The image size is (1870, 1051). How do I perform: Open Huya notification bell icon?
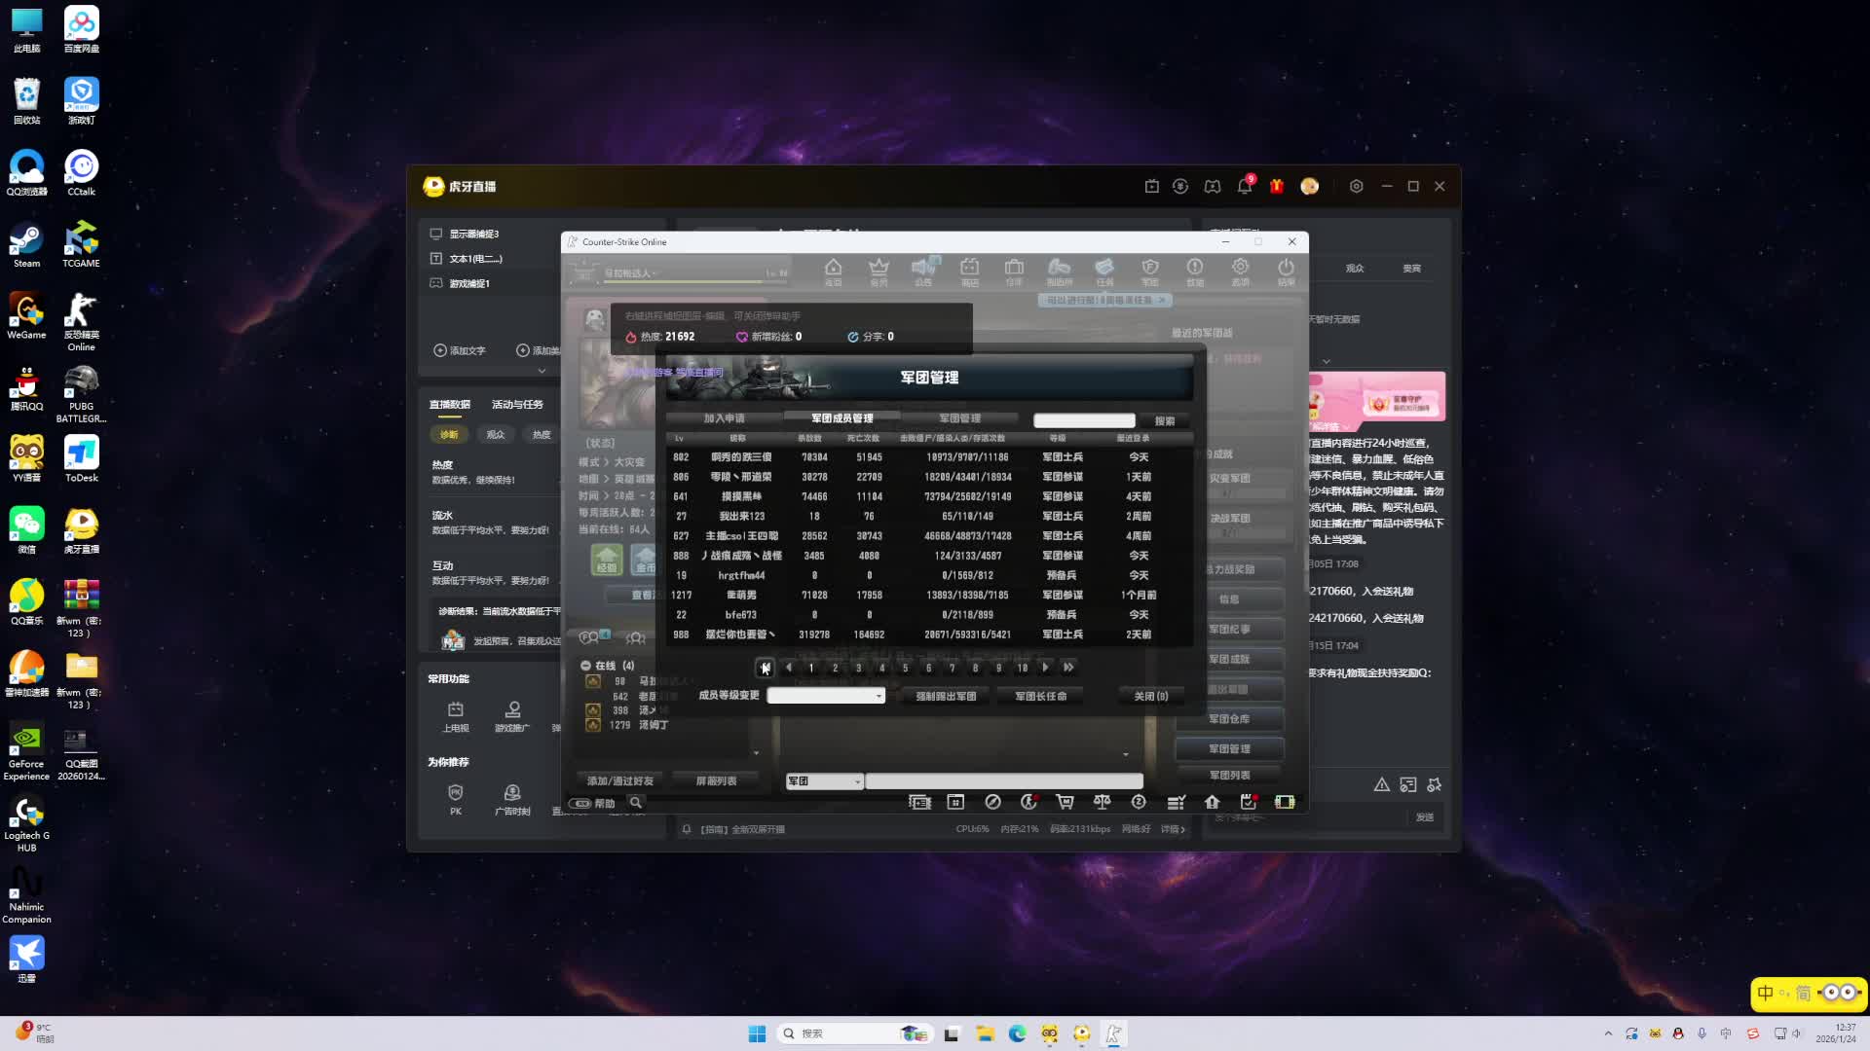tap(1244, 187)
